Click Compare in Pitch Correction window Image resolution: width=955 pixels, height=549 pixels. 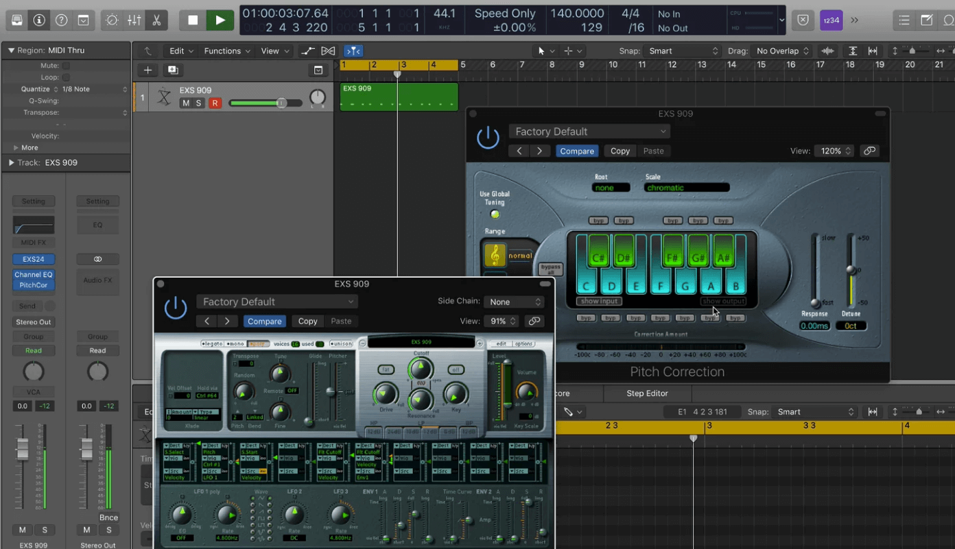pos(577,151)
